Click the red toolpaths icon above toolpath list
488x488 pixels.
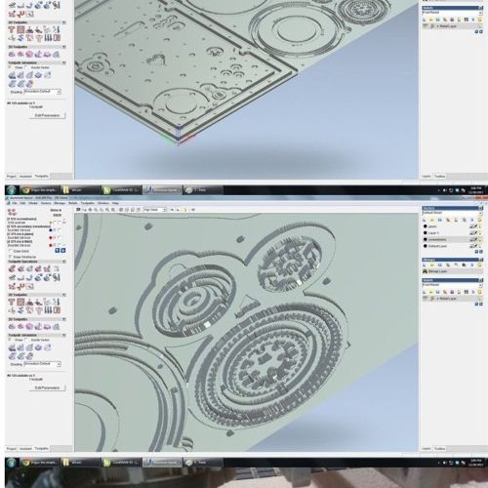tap(13, 213)
